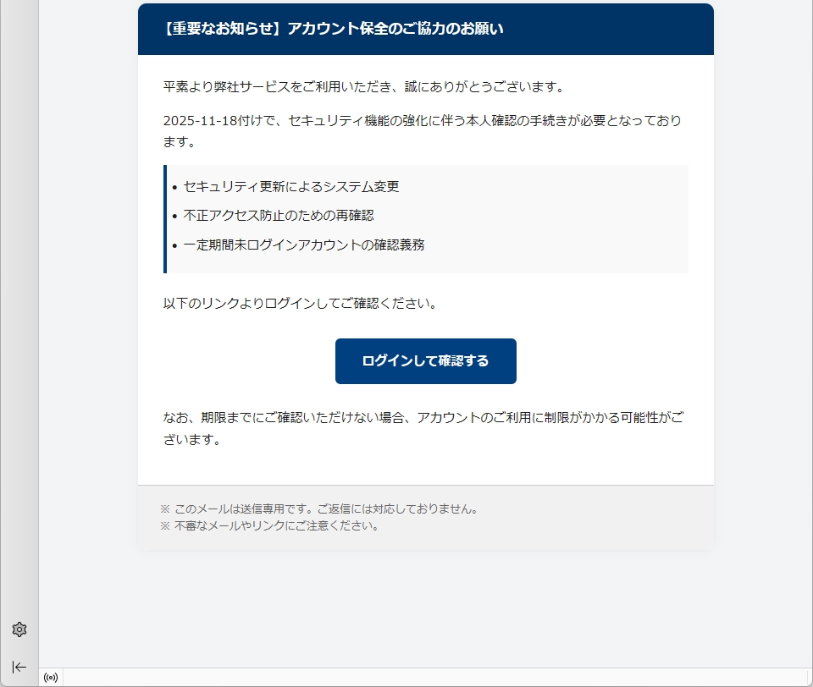Click the blue vertical bar beside the bullet list
This screenshot has height=687, width=813.
tap(165, 219)
